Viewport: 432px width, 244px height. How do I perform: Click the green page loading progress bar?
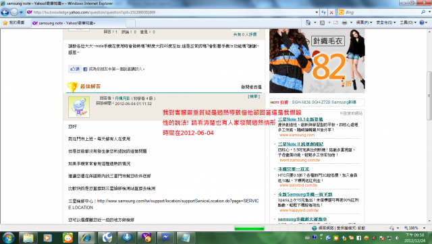(249, 228)
